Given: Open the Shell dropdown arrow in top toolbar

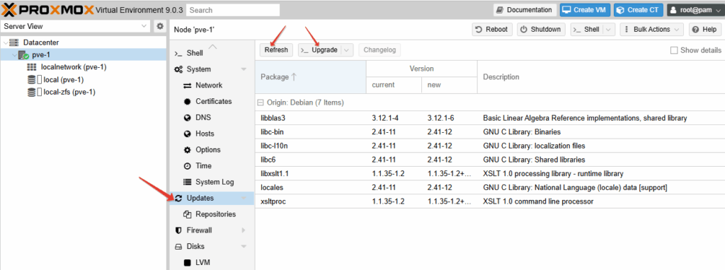Looking at the screenshot, I should point(608,30).
